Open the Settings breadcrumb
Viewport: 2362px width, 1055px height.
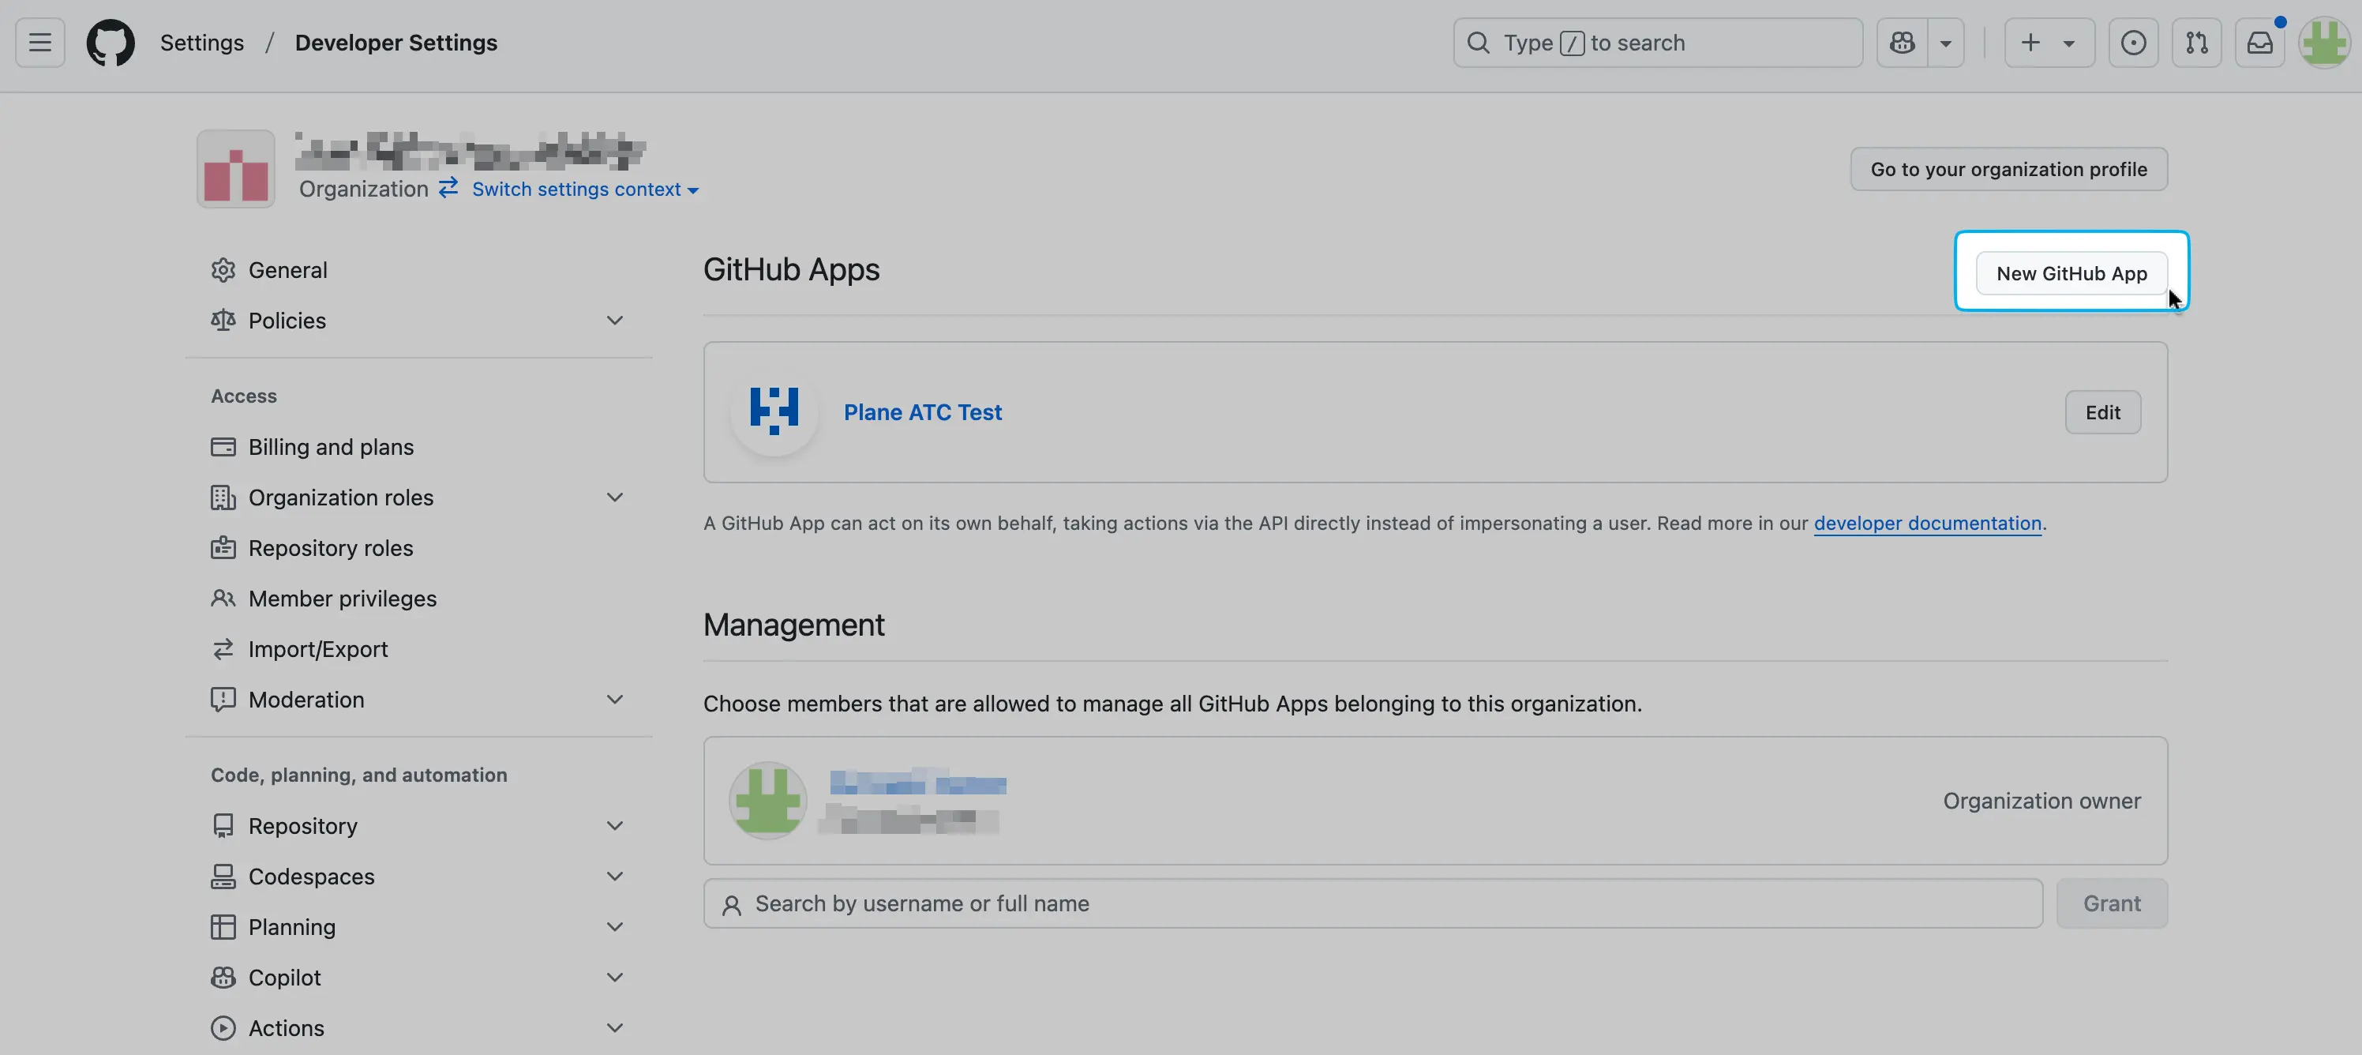202,42
